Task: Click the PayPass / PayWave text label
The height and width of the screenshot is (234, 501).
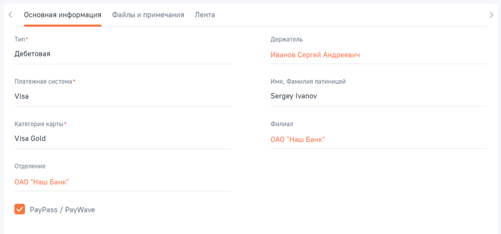Action: pos(62,210)
